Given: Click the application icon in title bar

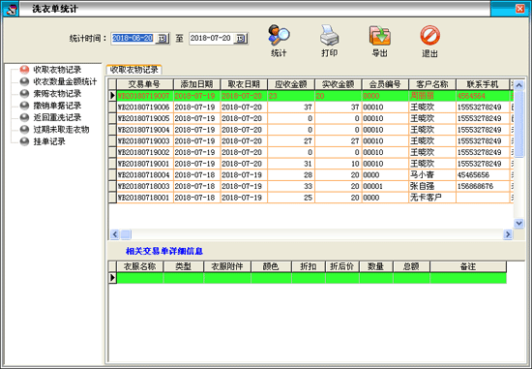Looking at the screenshot, I should tap(11, 9).
